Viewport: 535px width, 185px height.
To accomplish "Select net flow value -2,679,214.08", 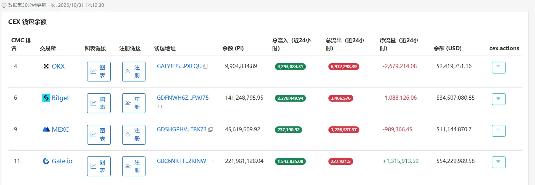I will (x=399, y=66).
